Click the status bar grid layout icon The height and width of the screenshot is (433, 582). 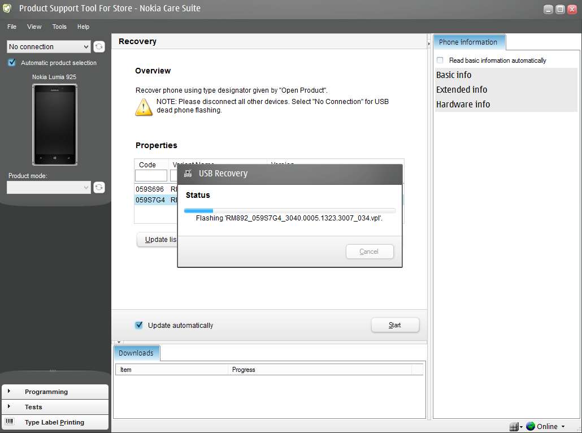[x=513, y=427]
